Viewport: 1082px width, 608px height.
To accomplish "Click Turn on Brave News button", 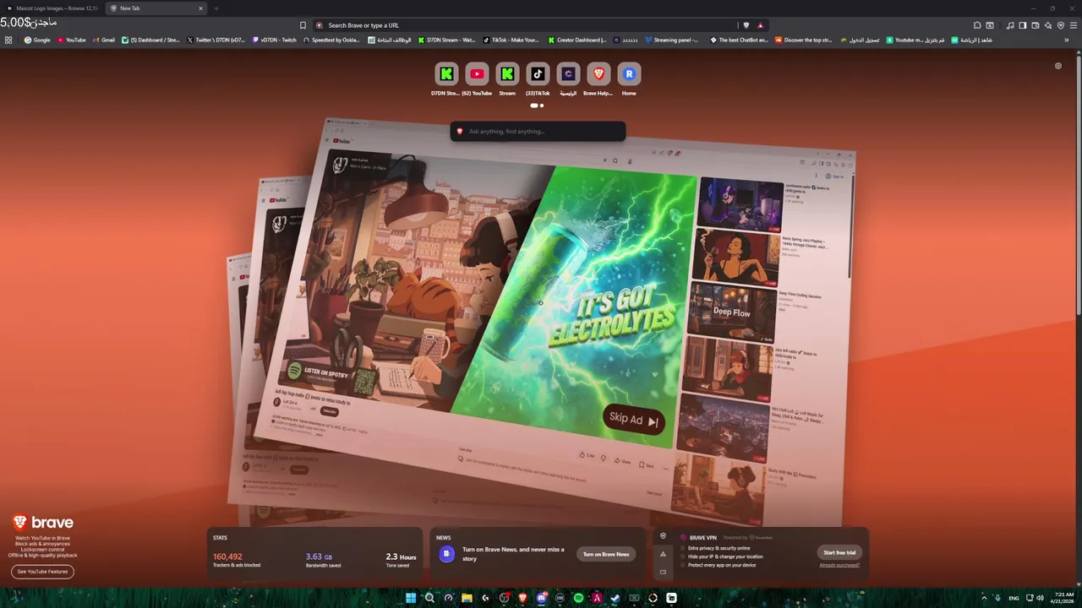I will (606, 554).
